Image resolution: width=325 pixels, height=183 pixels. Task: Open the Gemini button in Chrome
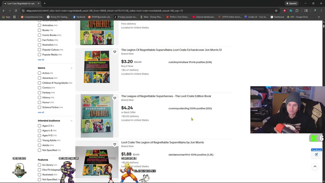(x=291, y=3)
